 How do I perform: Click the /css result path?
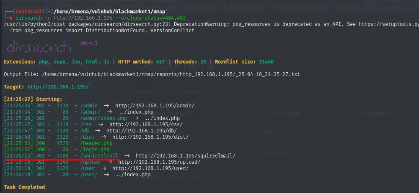pos(86,124)
